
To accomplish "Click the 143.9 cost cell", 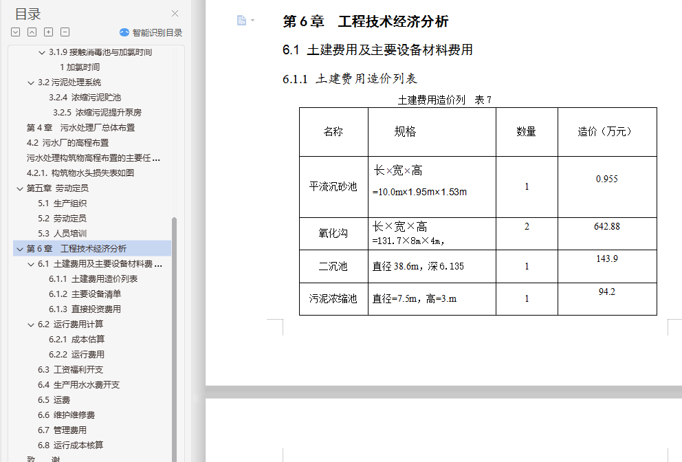I will click(607, 266).
